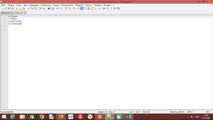Screen dimensions: 213x120
Task: Close the data.csv tab with its X
Action: (25, 13)
